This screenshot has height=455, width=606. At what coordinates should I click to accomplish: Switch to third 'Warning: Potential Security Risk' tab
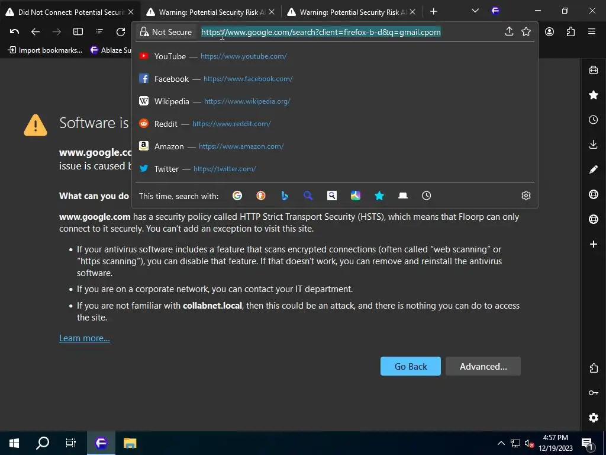(352, 12)
